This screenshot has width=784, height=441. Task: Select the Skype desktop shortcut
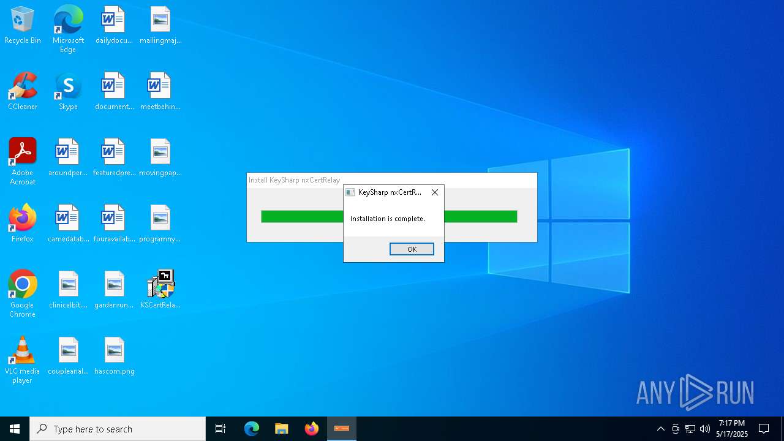coord(68,92)
